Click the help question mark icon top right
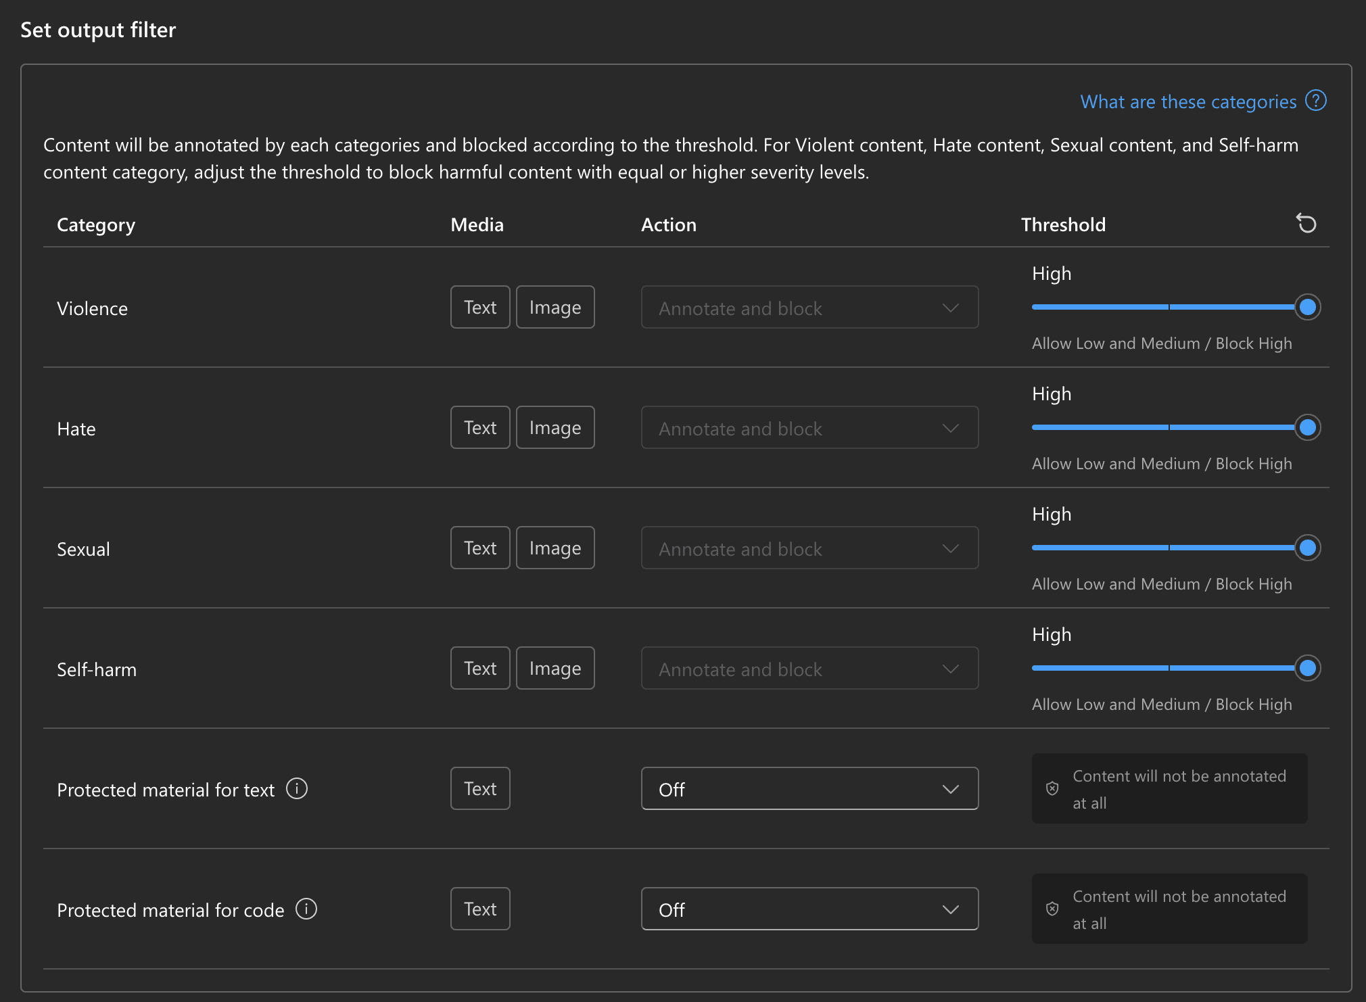1366x1002 pixels. click(x=1316, y=101)
